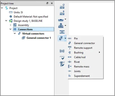
Task: Click the Connections eye icon
Action: 15,29
